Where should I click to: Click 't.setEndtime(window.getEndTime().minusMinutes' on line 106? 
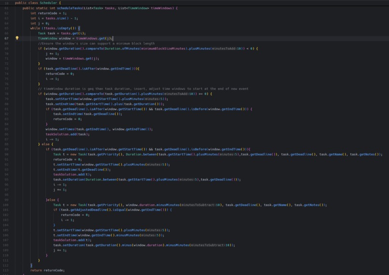point(109,235)
